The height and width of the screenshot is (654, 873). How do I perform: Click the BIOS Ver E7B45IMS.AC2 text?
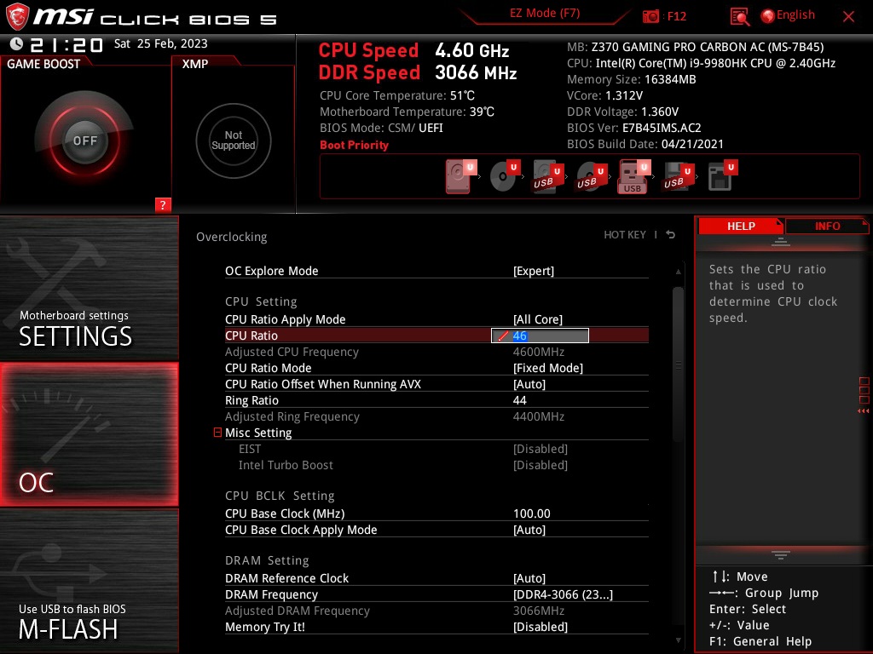tap(634, 128)
